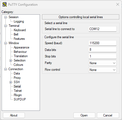
Task: Select the Terminal category
Action: pos(14,26)
